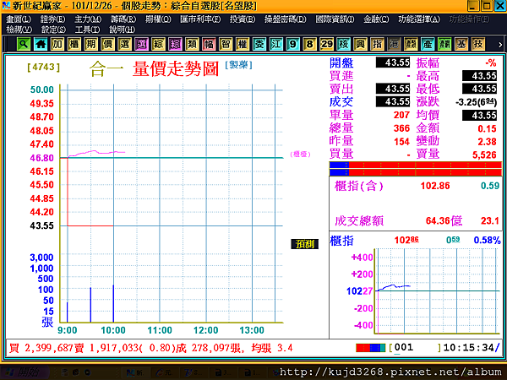The height and width of the screenshot is (380, 507).
Task: Click the 開盤 value 43.55
Action: coord(393,62)
